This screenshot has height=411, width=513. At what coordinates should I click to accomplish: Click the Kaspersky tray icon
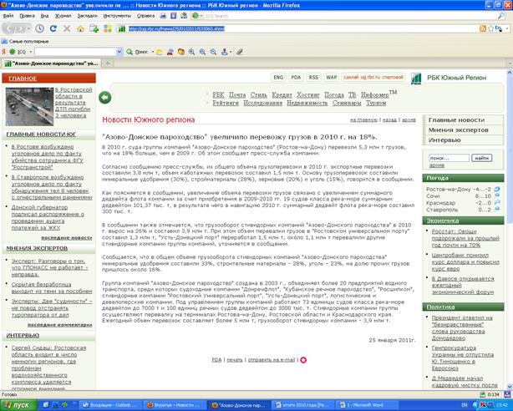tap(483, 405)
